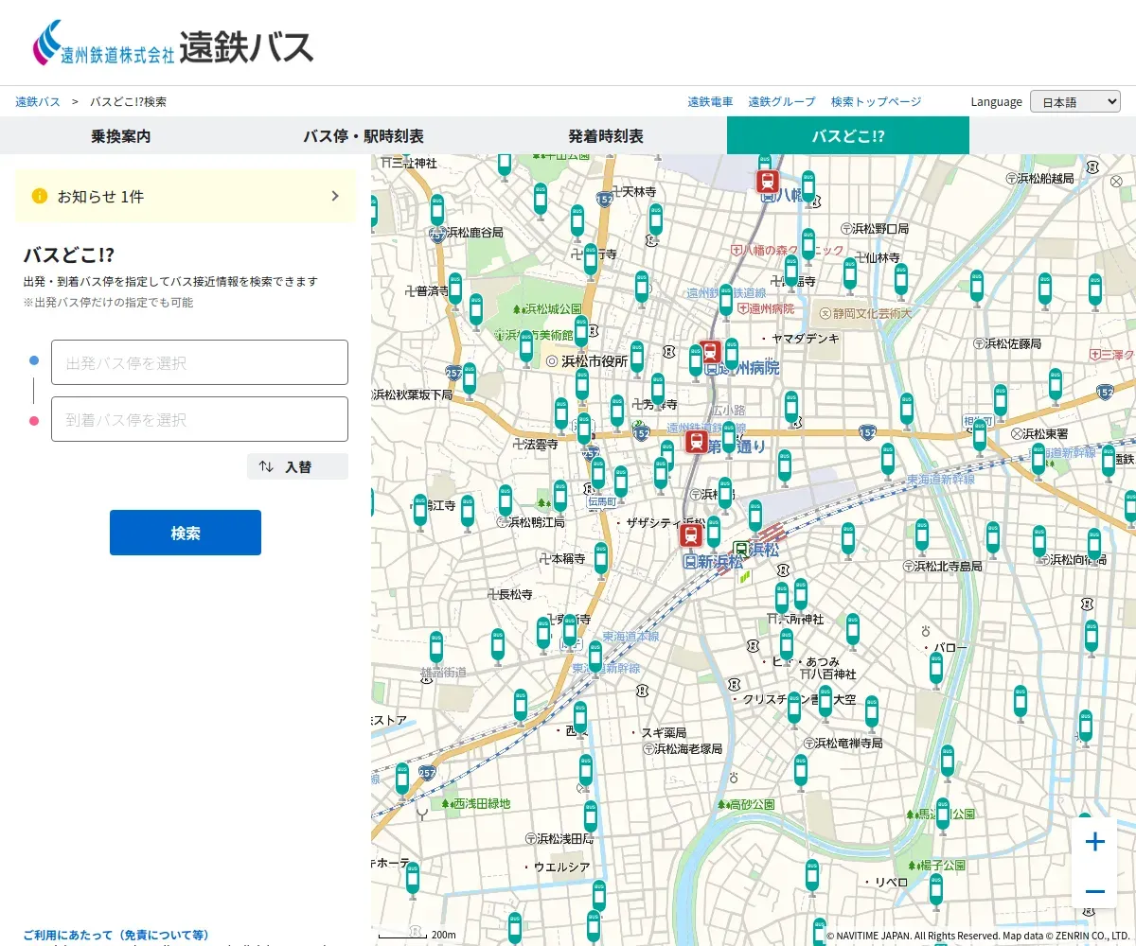1136x946 pixels.
Task: Select bus stop marker beside 本稱寺 label
Action: coord(601,560)
